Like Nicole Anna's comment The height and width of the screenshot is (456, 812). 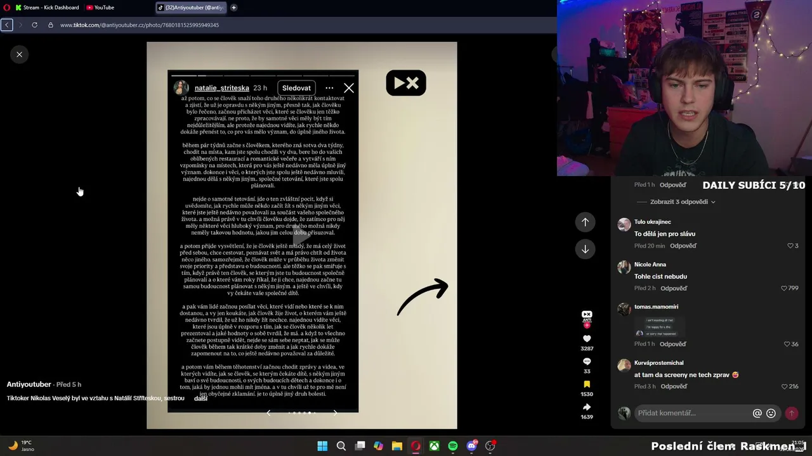click(784, 288)
